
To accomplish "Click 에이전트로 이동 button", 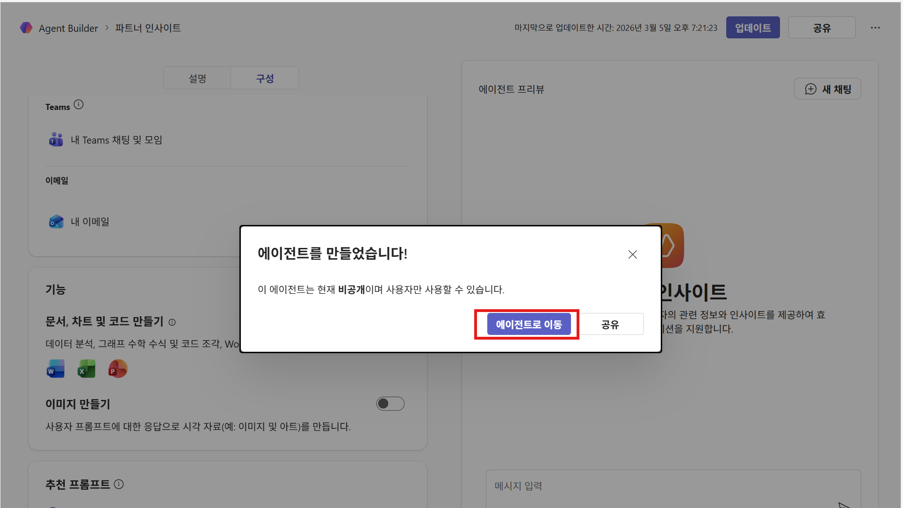I will click(x=529, y=324).
